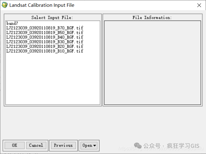Pick the B30_RGF.tif input file
Image resolution: width=206 pixels, height=154 pixels.
(x=45, y=42)
